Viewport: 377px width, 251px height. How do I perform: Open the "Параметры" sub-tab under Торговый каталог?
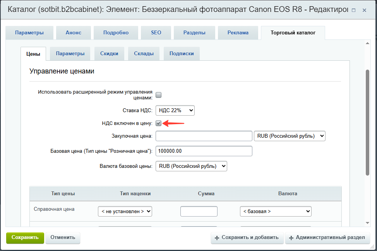click(70, 53)
